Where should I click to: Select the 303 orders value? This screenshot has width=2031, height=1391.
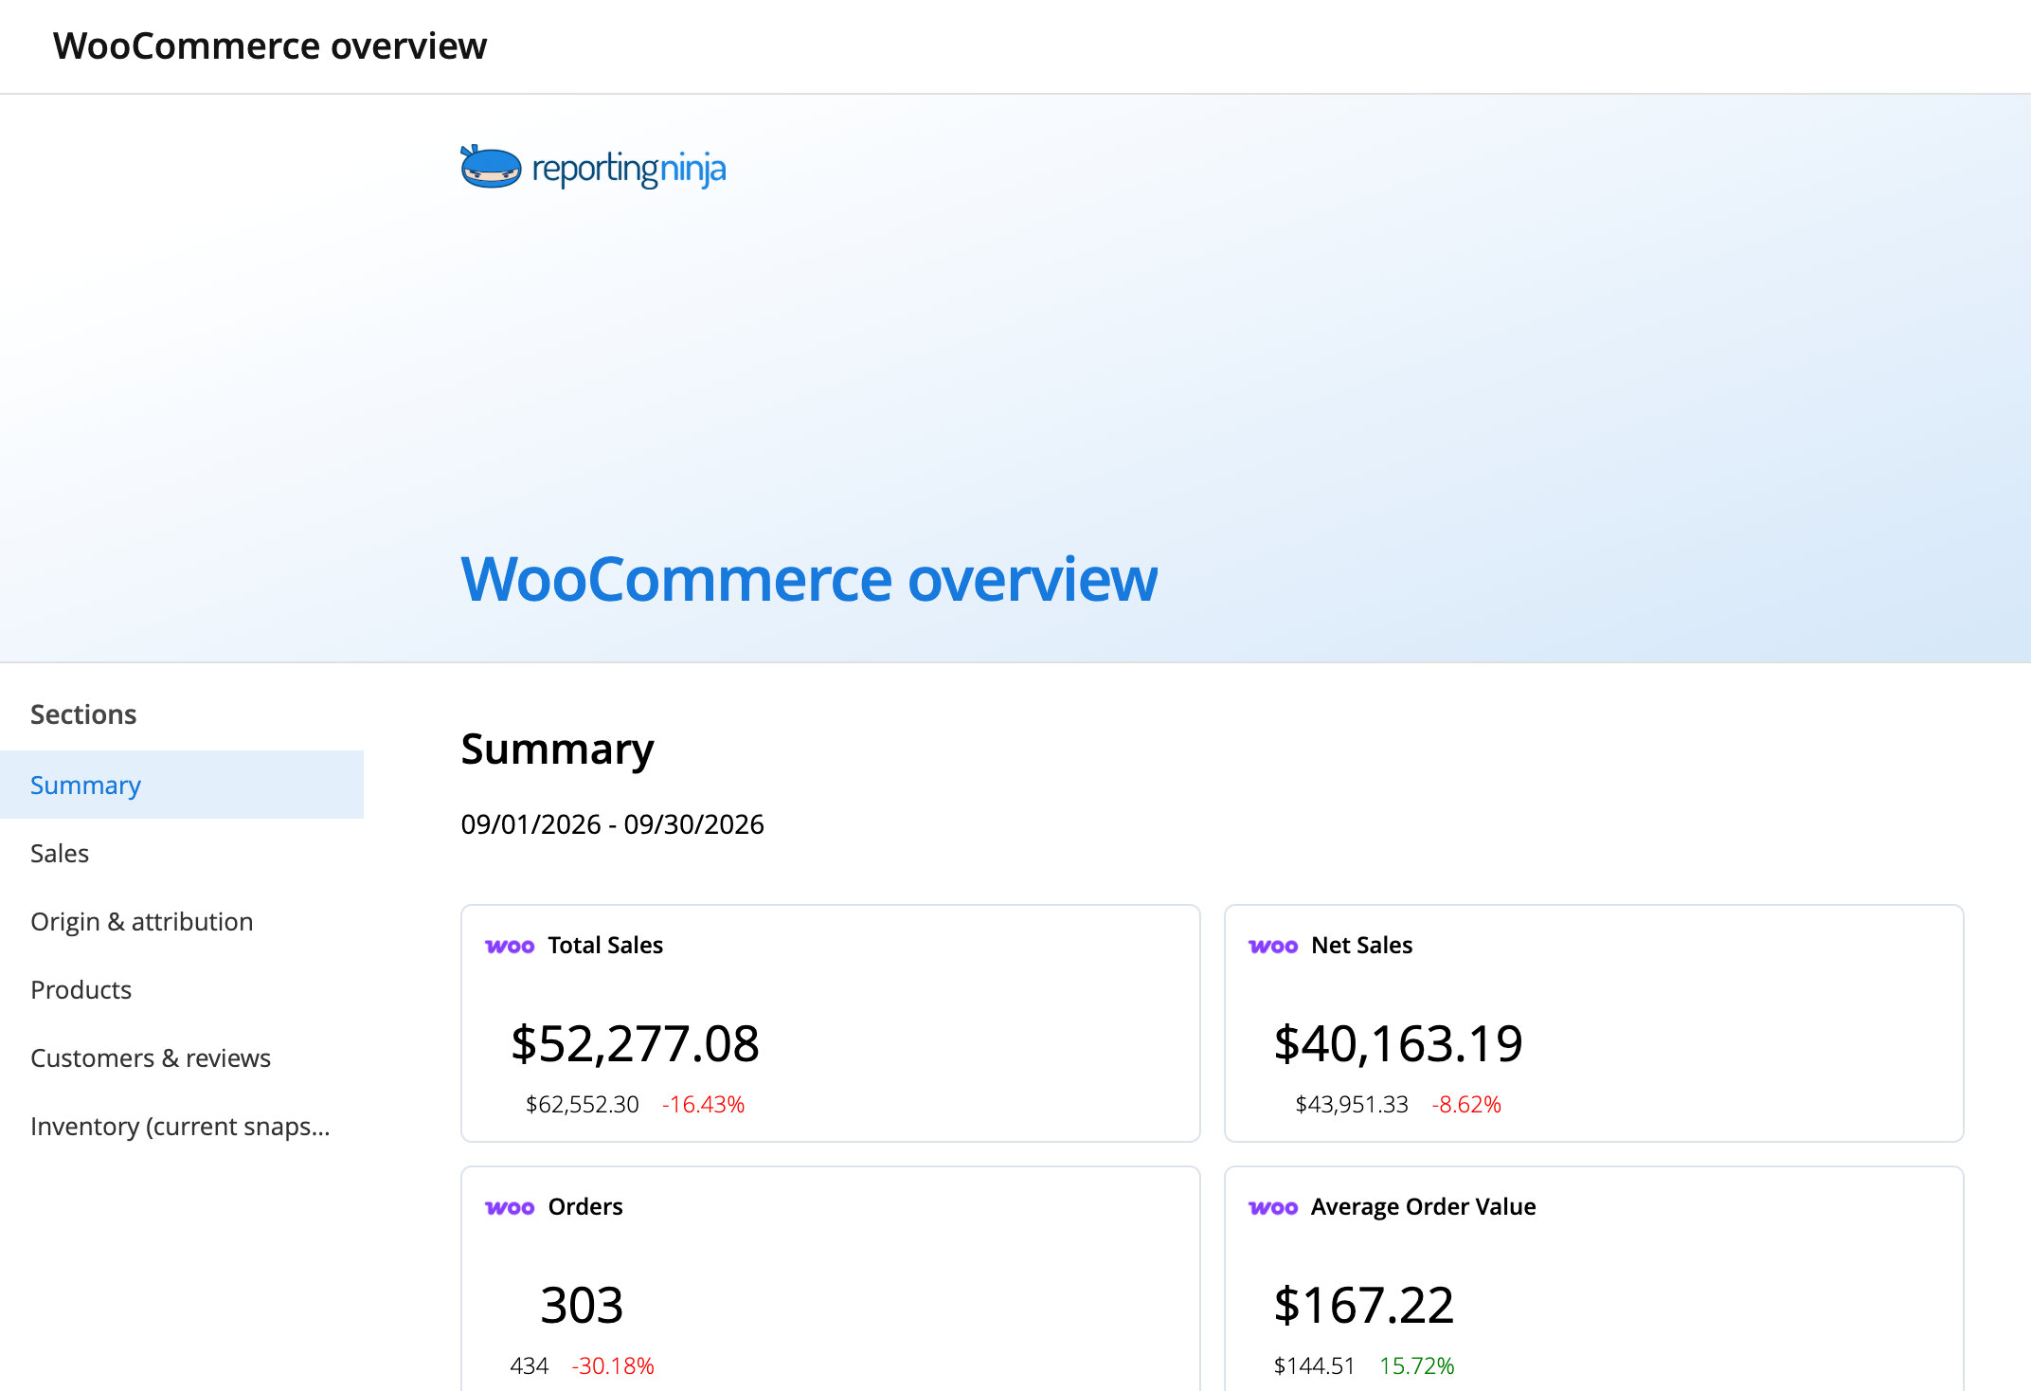click(x=582, y=1305)
